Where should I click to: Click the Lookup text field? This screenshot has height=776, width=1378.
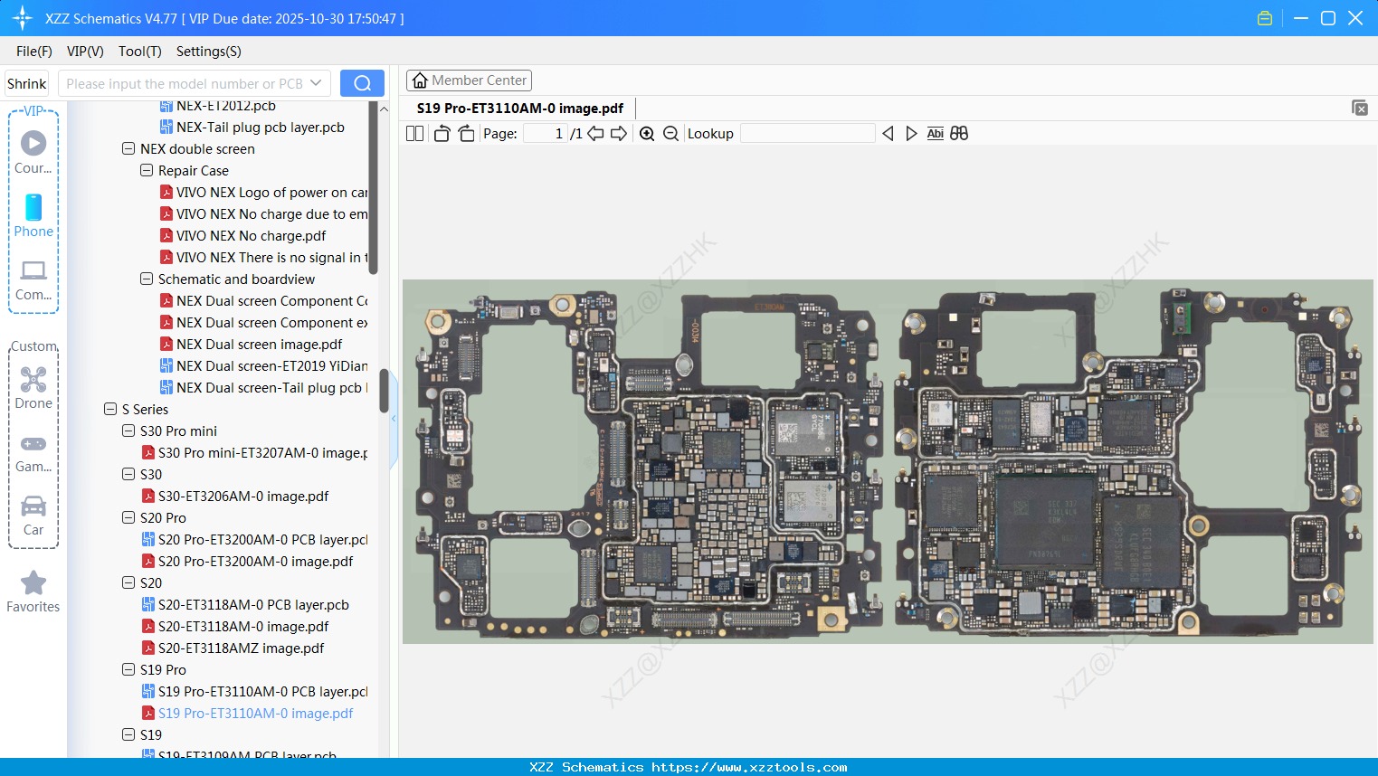click(x=807, y=134)
